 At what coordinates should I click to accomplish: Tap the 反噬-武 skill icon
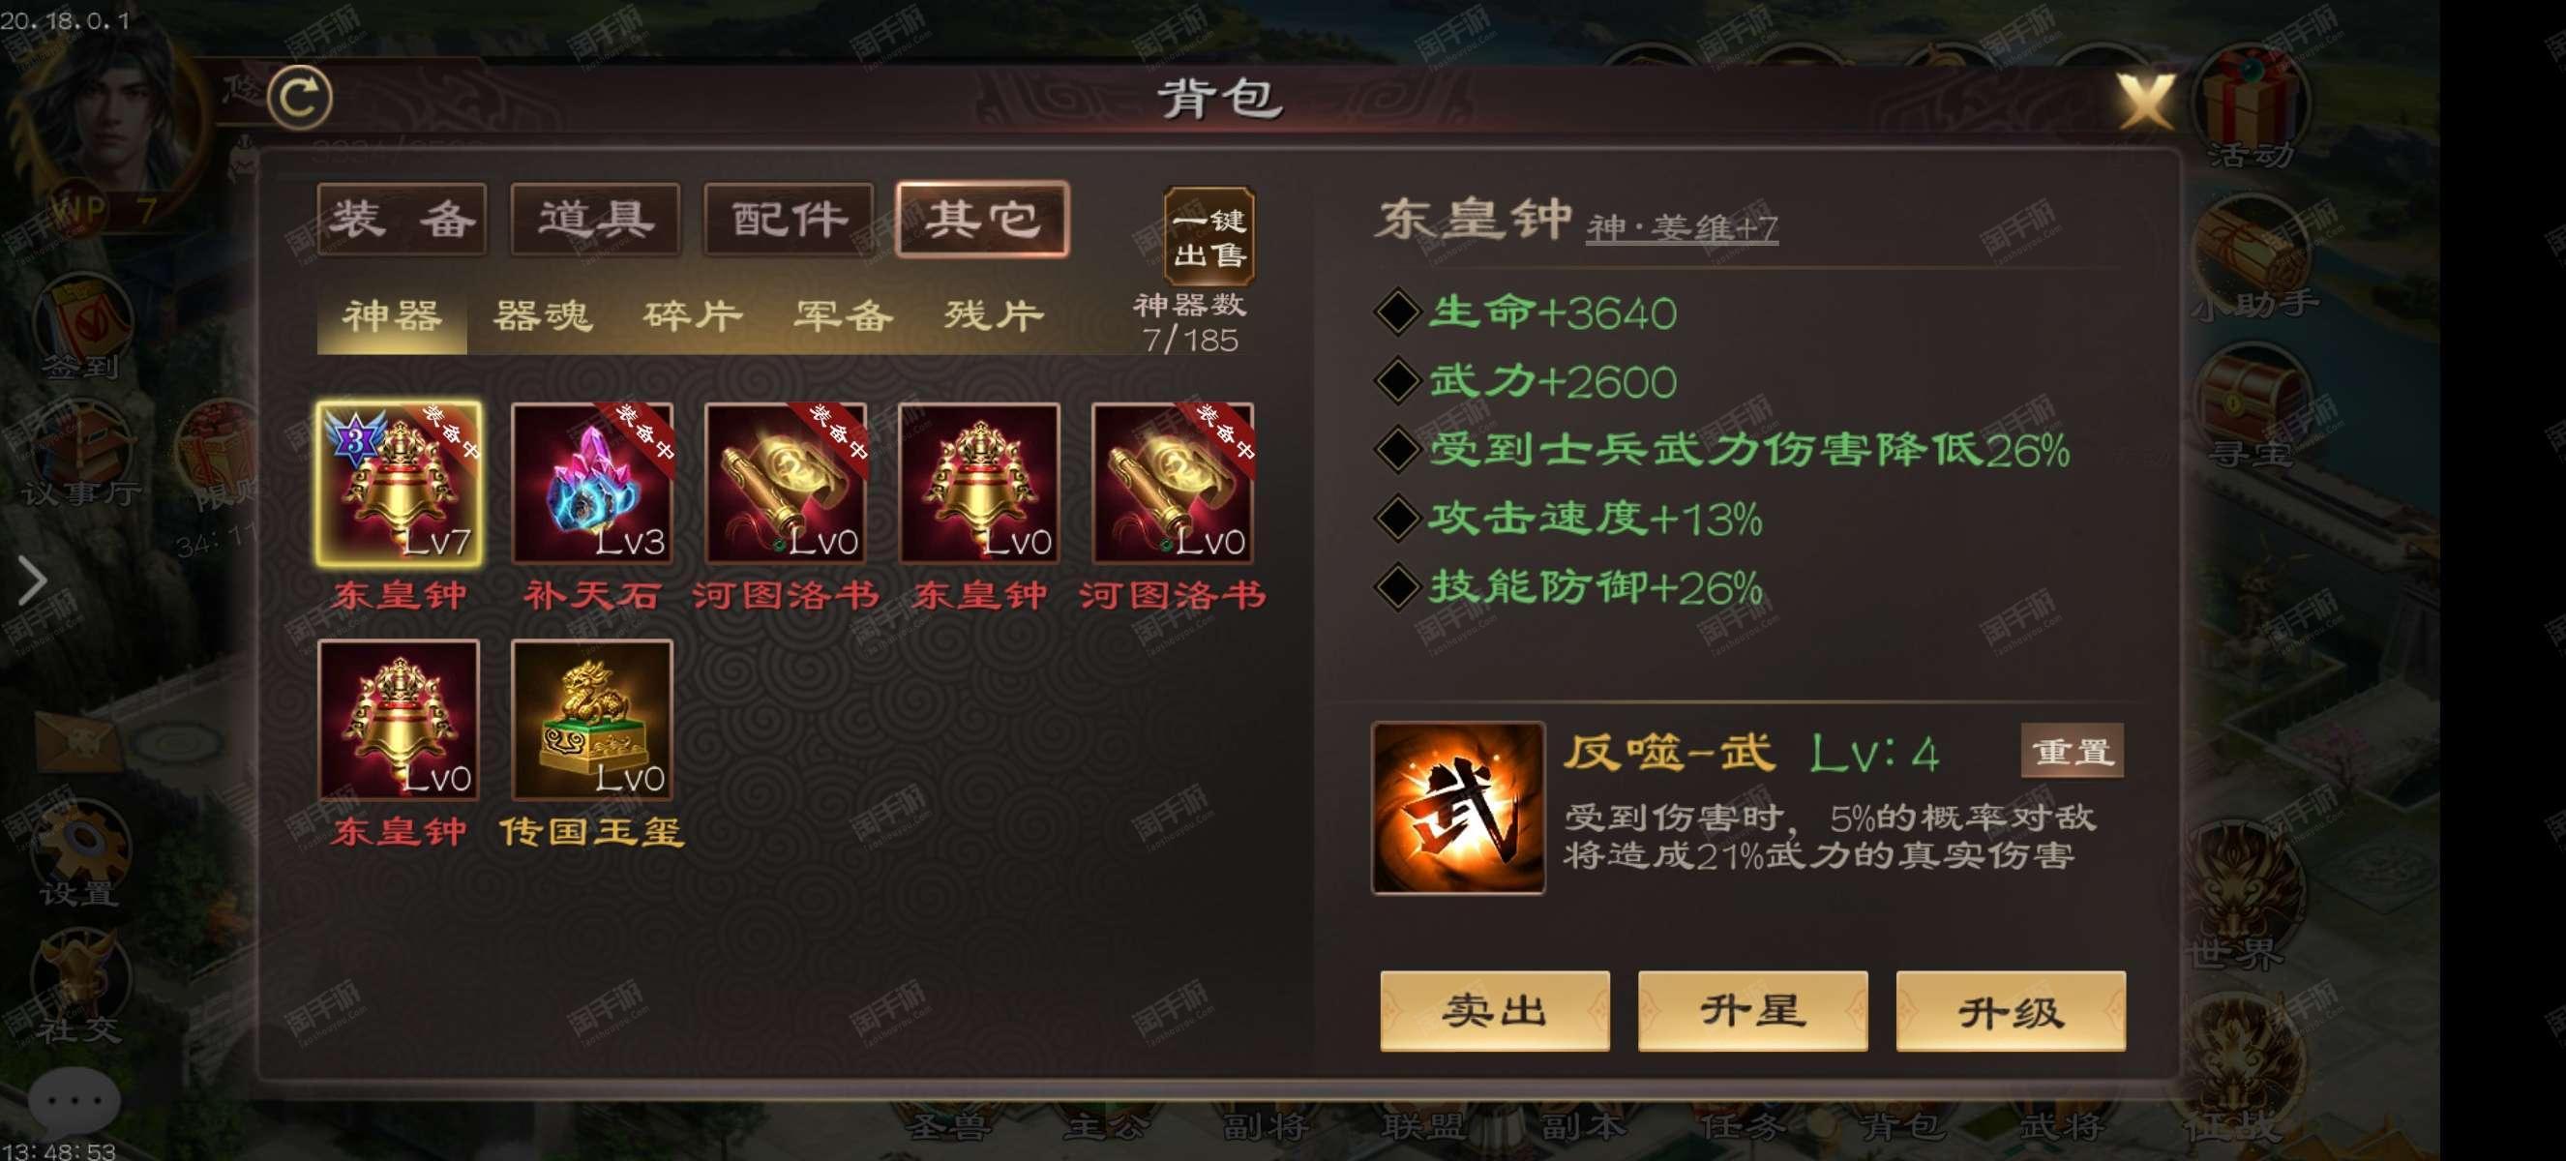pos(1458,808)
